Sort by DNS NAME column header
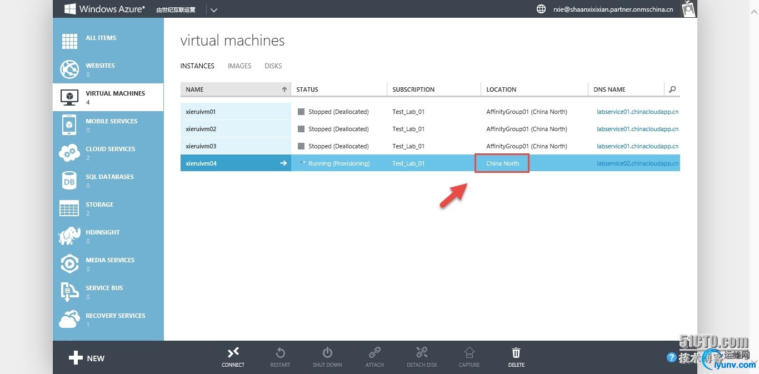This screenshot has height=374, width=759. pos(626,89)
